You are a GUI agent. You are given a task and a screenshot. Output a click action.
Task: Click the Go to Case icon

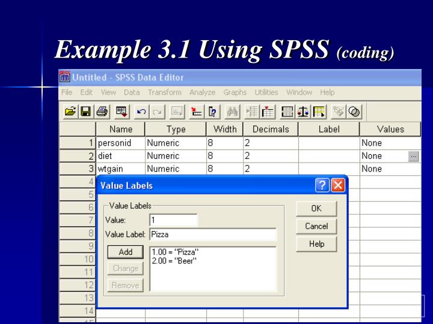click(197, 112)
